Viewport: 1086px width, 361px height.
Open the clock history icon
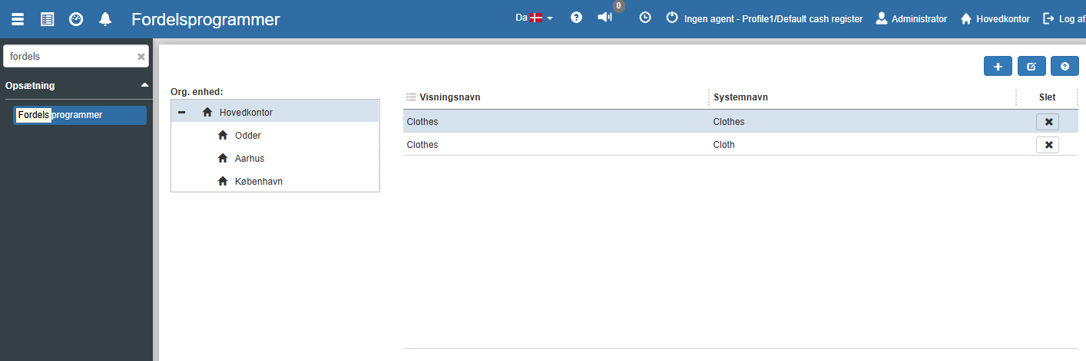click(x=645, y=18)
